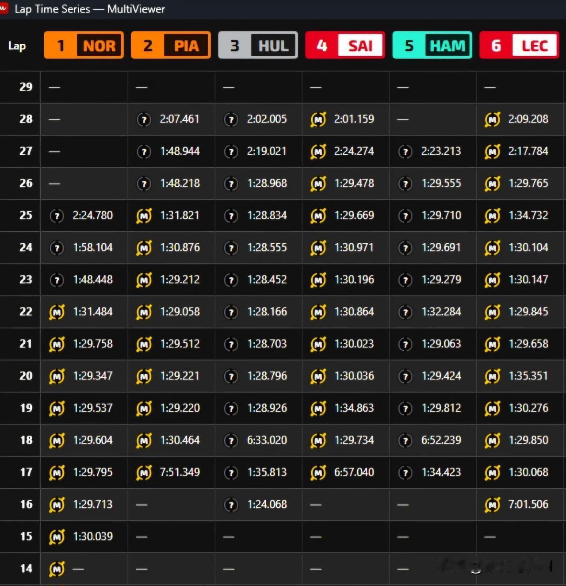566x586 pixels.
Task: Click unknown tyre icon beside 1:28.166
Action: pyautogui.click(x=231, y=312)
